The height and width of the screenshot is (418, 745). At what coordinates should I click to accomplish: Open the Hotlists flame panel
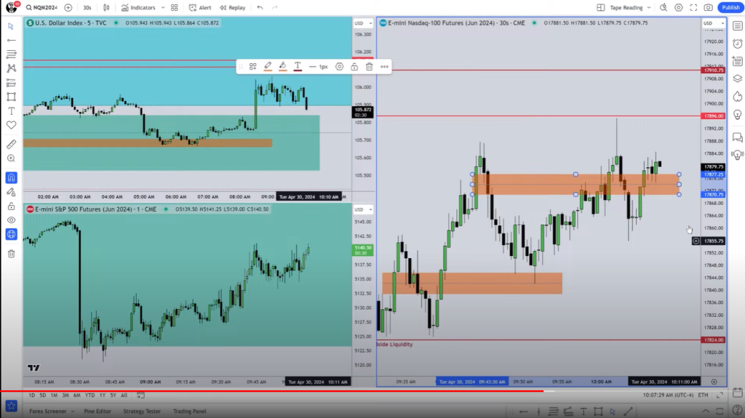coord(738,97)
